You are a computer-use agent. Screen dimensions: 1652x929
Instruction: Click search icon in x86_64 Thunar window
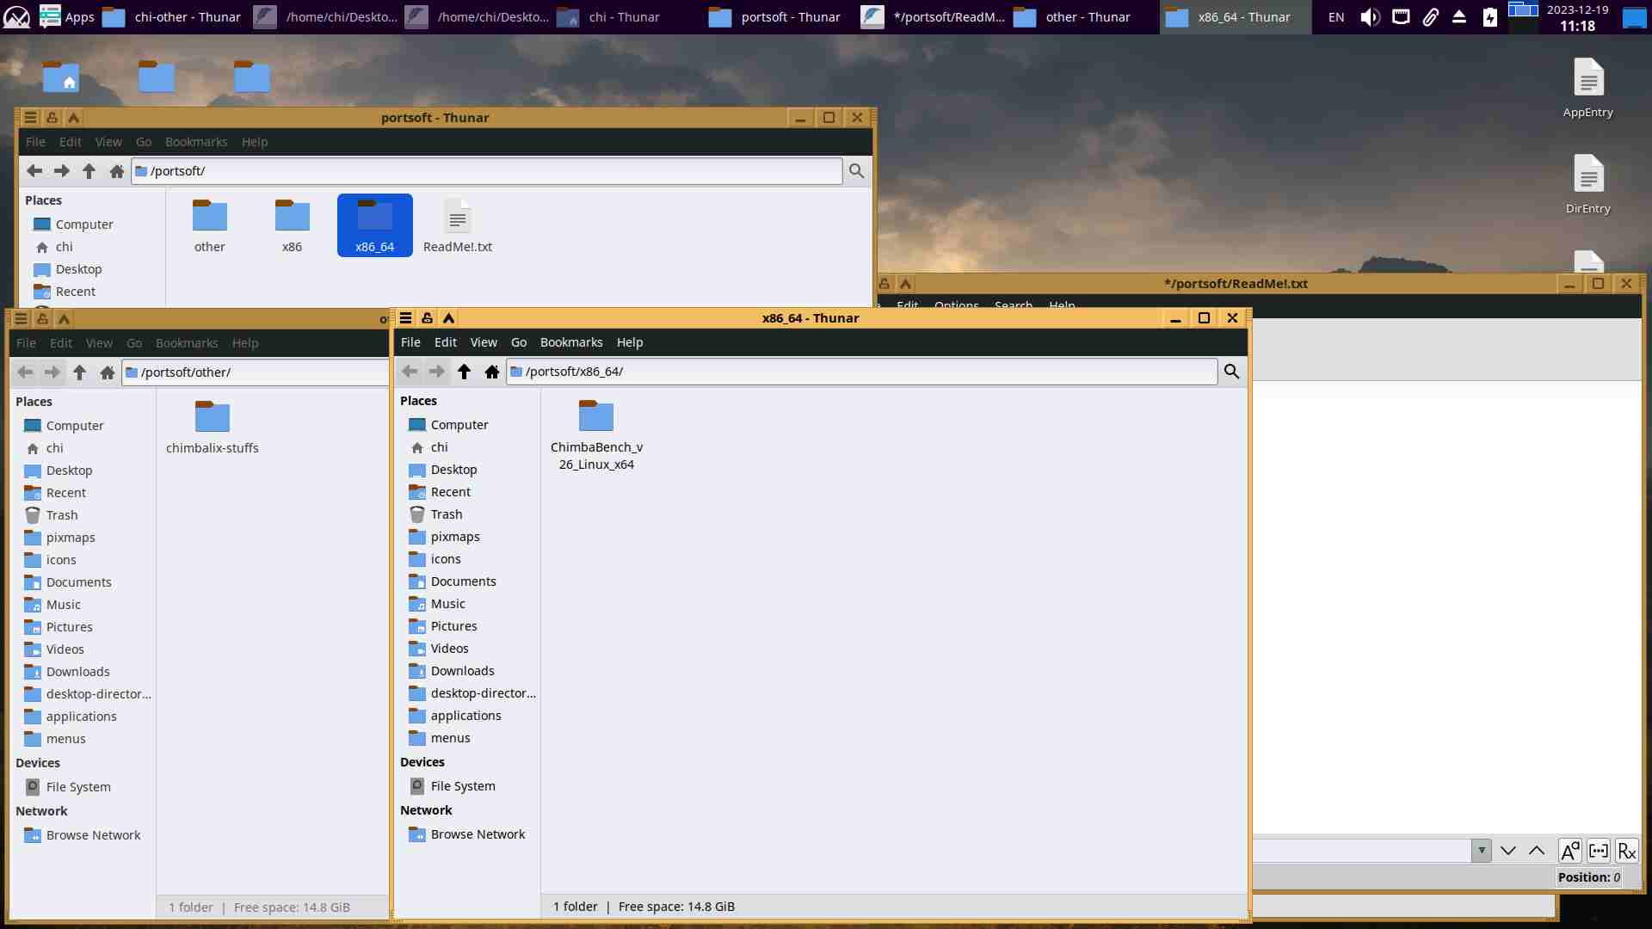point(1231,372)
